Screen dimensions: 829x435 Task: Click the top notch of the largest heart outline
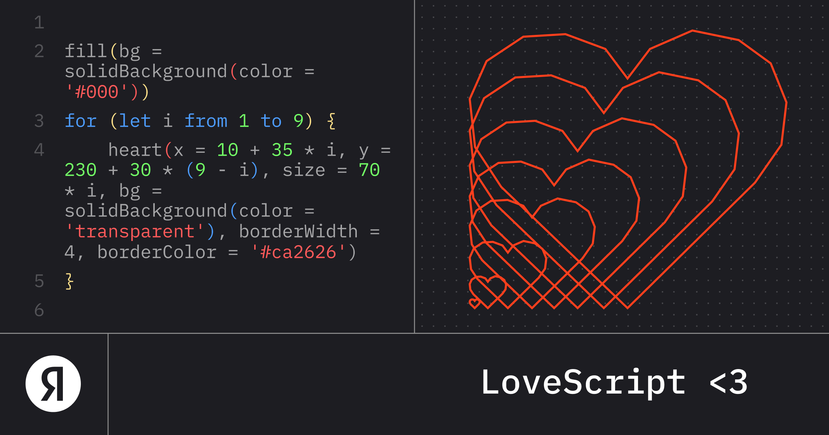[628, 78]
